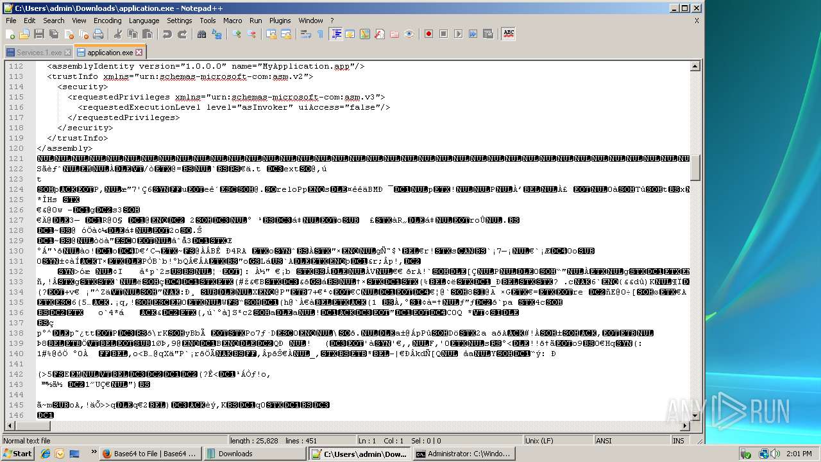Close the Services.1.exe tab
821x462 pixels.
[x=68, y=53]
